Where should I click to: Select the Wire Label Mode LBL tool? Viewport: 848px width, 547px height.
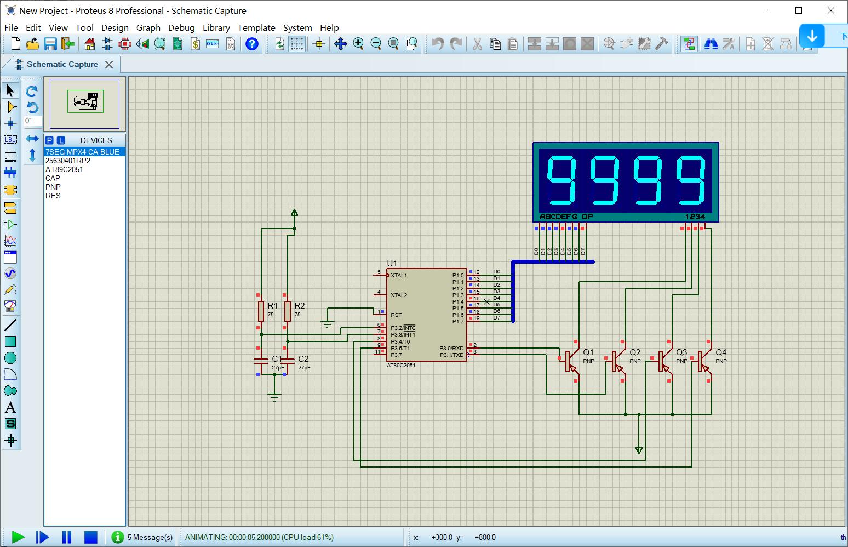(10, 140)
